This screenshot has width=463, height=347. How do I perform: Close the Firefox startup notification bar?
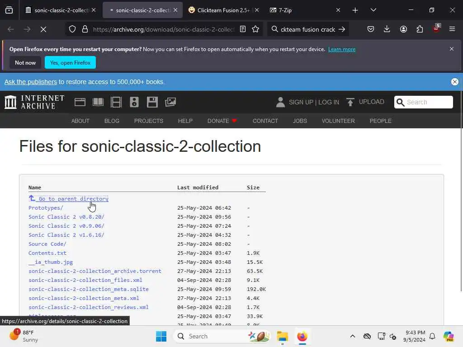pyautogui.click(x=452, y=49)
